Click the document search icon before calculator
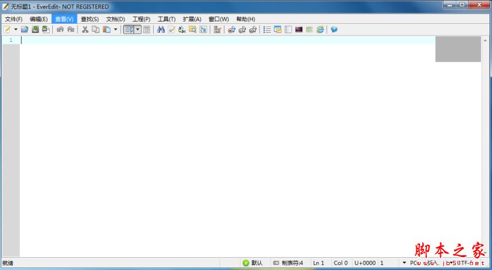492x270 pixels. 203,30
